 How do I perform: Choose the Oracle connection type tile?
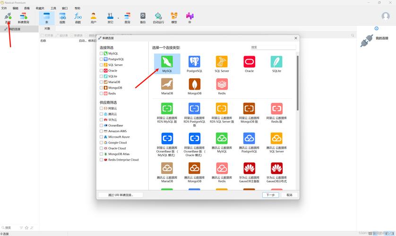249,64
